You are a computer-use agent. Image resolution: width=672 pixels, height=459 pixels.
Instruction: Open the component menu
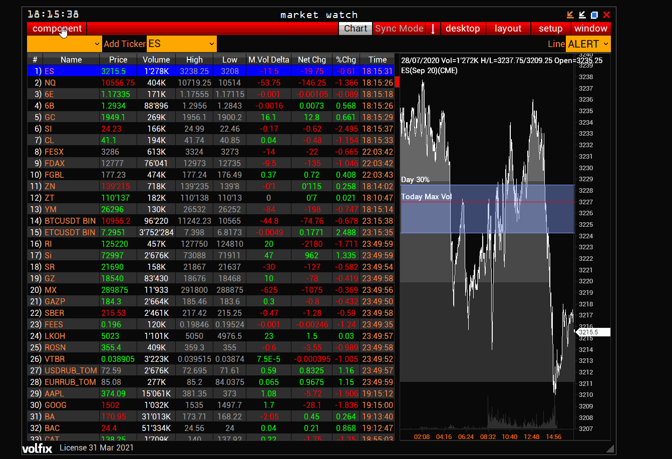click(57, 29)
